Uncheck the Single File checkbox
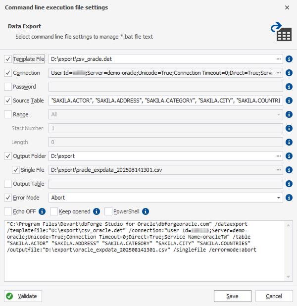Viewport: 297px width, 306px height. tap(16, 170)
